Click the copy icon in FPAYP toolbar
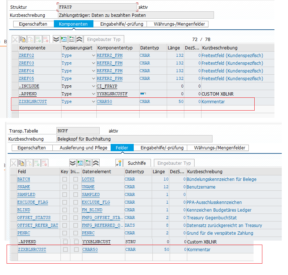Viewport: 288px width, 275px height. click(x=23, y=39)
